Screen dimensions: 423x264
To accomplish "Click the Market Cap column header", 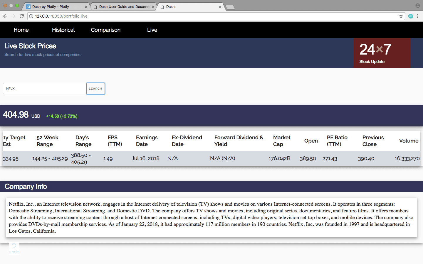I will (282, 141).
